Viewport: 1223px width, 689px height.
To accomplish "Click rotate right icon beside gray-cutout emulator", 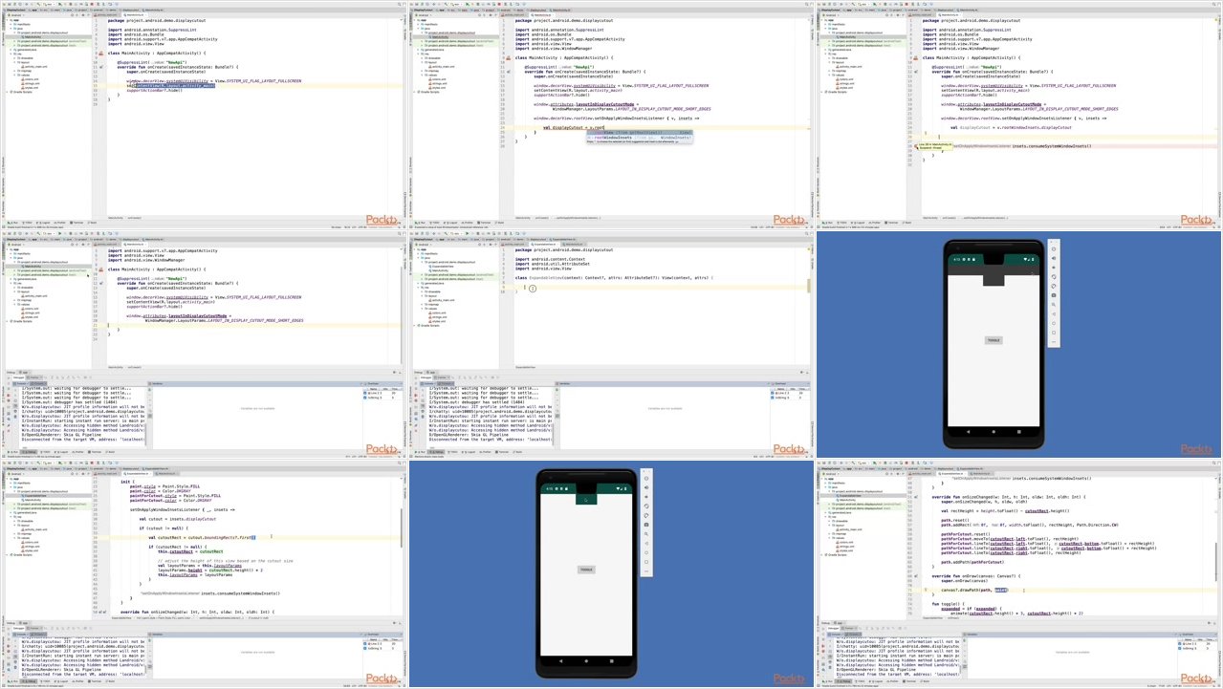I will [x=1054, y=286].
